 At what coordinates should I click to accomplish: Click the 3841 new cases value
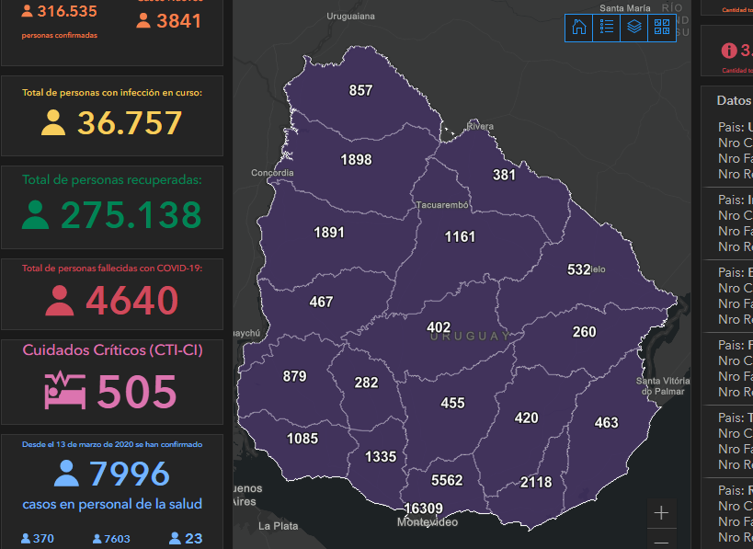pyautogui.click(x=178, y=20)
